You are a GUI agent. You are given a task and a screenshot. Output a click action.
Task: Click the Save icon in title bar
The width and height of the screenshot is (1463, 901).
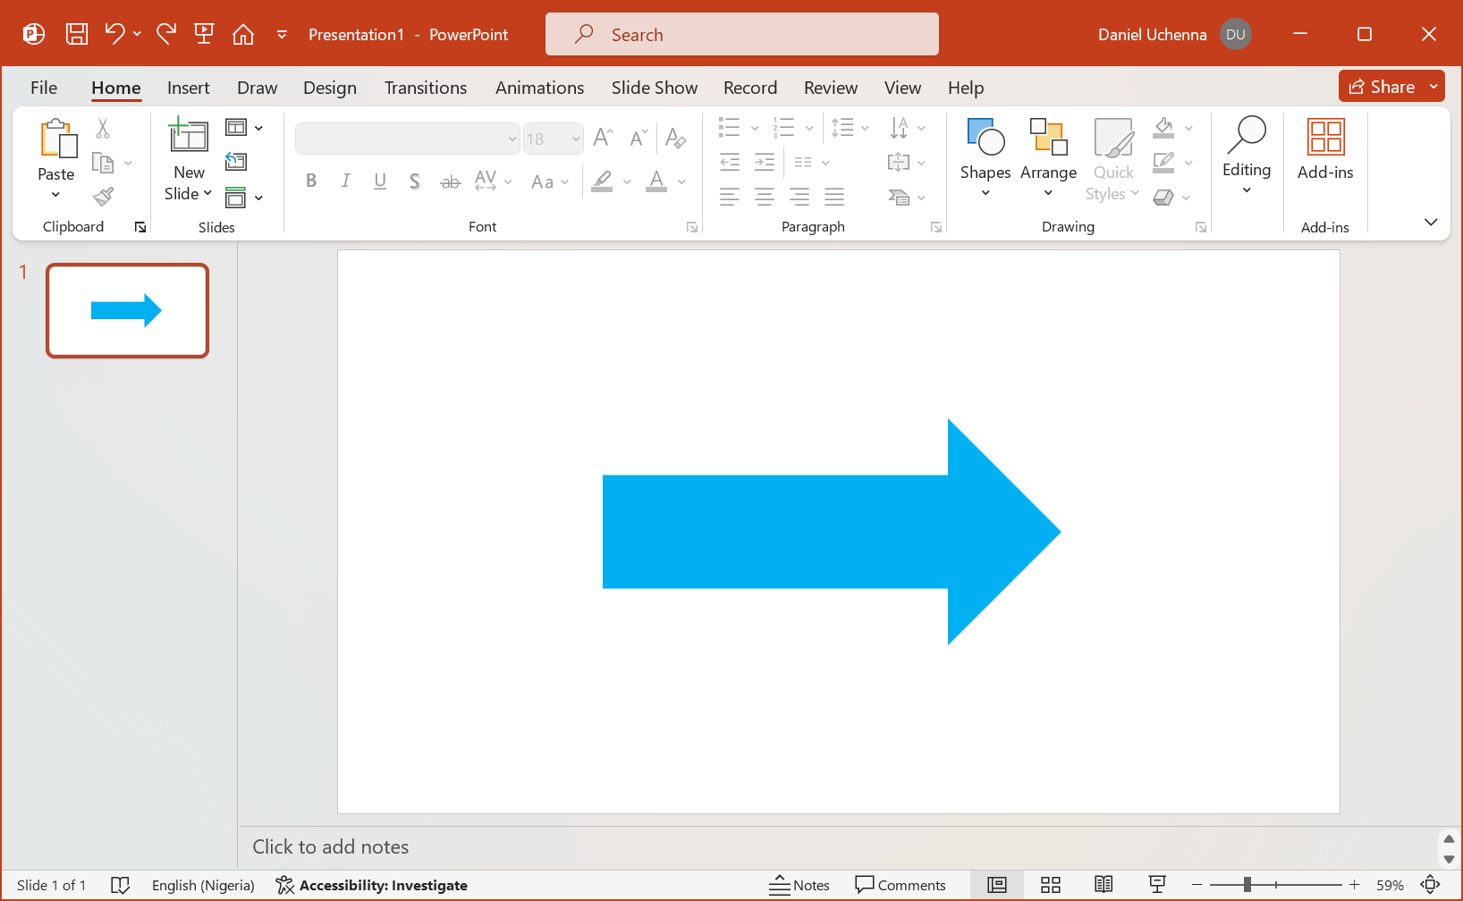pos(77,34)
